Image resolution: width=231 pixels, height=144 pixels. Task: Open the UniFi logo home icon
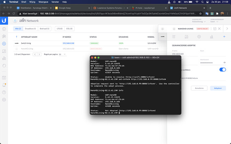click(4, 20)
